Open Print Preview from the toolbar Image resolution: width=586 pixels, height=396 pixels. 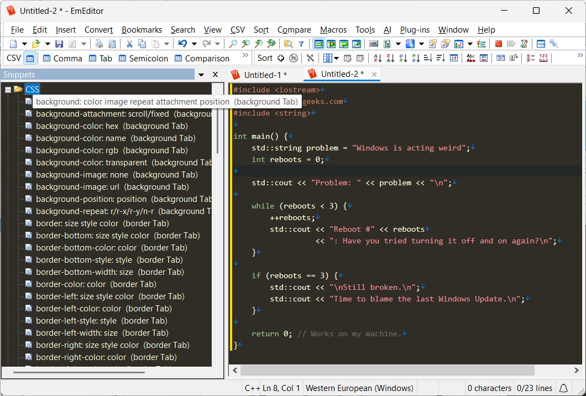tap(112, 44)
